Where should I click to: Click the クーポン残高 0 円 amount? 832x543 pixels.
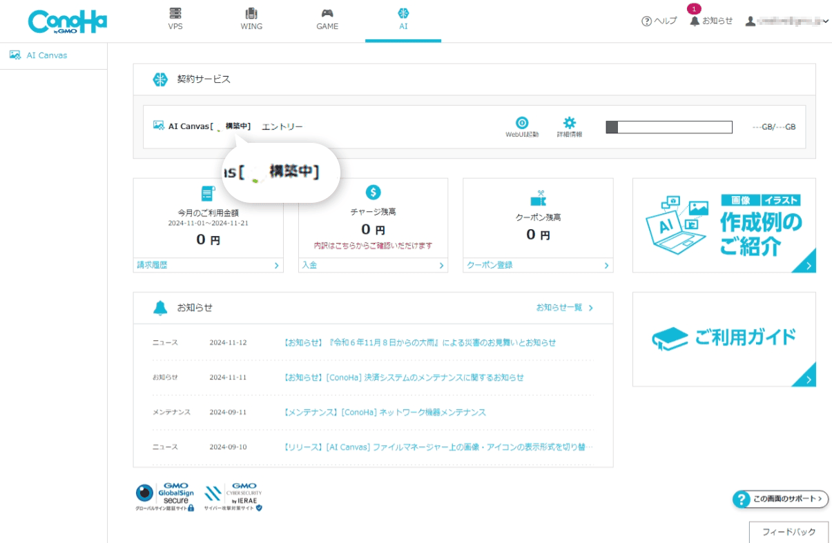(x=538, y=235)
